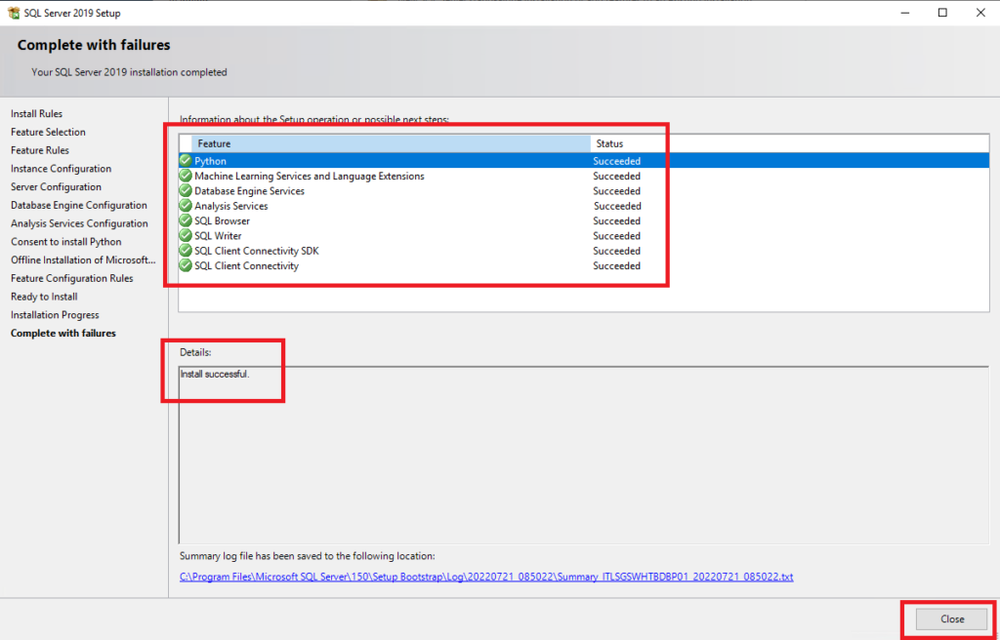Click Installation Progress step in sidebar
The height and width of the screenshot is (640, 1000).
(x=55, y=315)
